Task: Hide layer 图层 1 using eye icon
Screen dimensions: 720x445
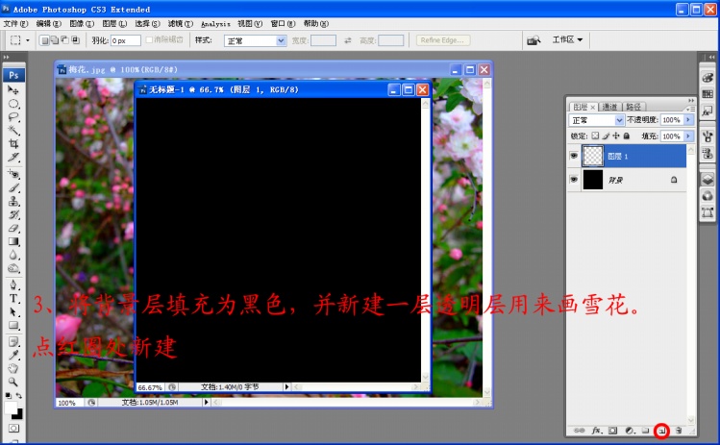Action: click(x=575, y=156)
